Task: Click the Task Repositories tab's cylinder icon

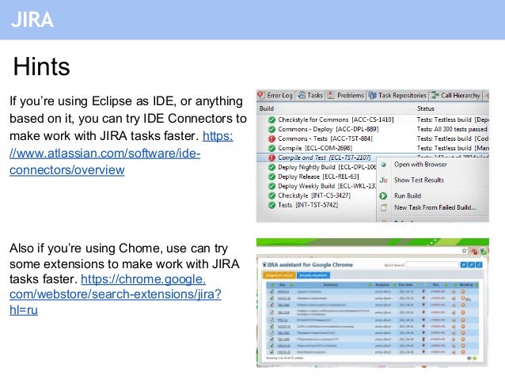Action: click(x=372, y=95)
